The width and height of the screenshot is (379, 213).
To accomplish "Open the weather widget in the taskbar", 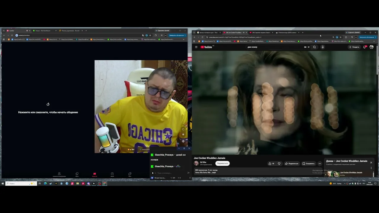I will 335,183.
